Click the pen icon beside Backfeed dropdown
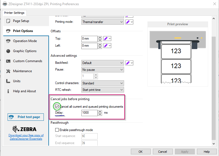 point(128,63)
